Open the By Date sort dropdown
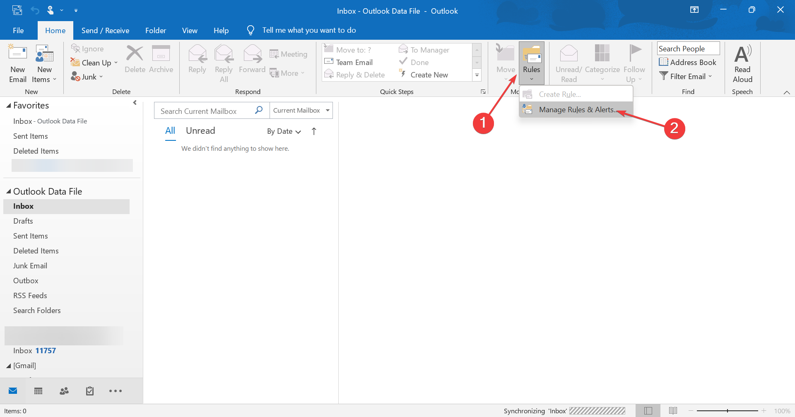Image resolution: width=795 pixels, height=417 pixels. (284, 131)
